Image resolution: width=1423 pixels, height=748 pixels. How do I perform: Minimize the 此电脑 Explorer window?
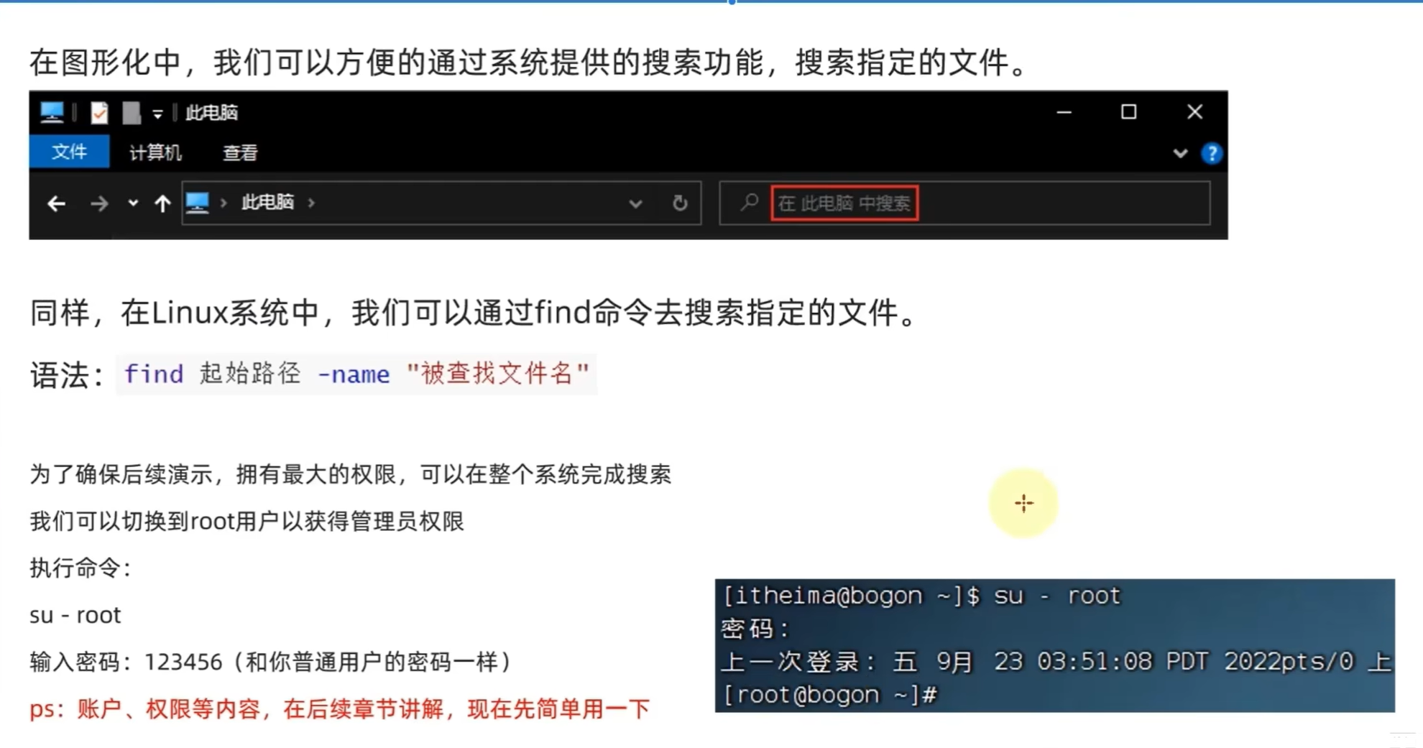1064,113
